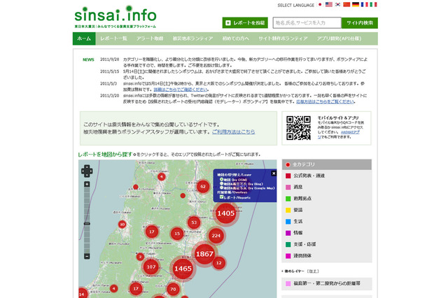Click the map zoom level slider handle
The width and height of the screenshot is (448, 298).
(x=87, y=224)
